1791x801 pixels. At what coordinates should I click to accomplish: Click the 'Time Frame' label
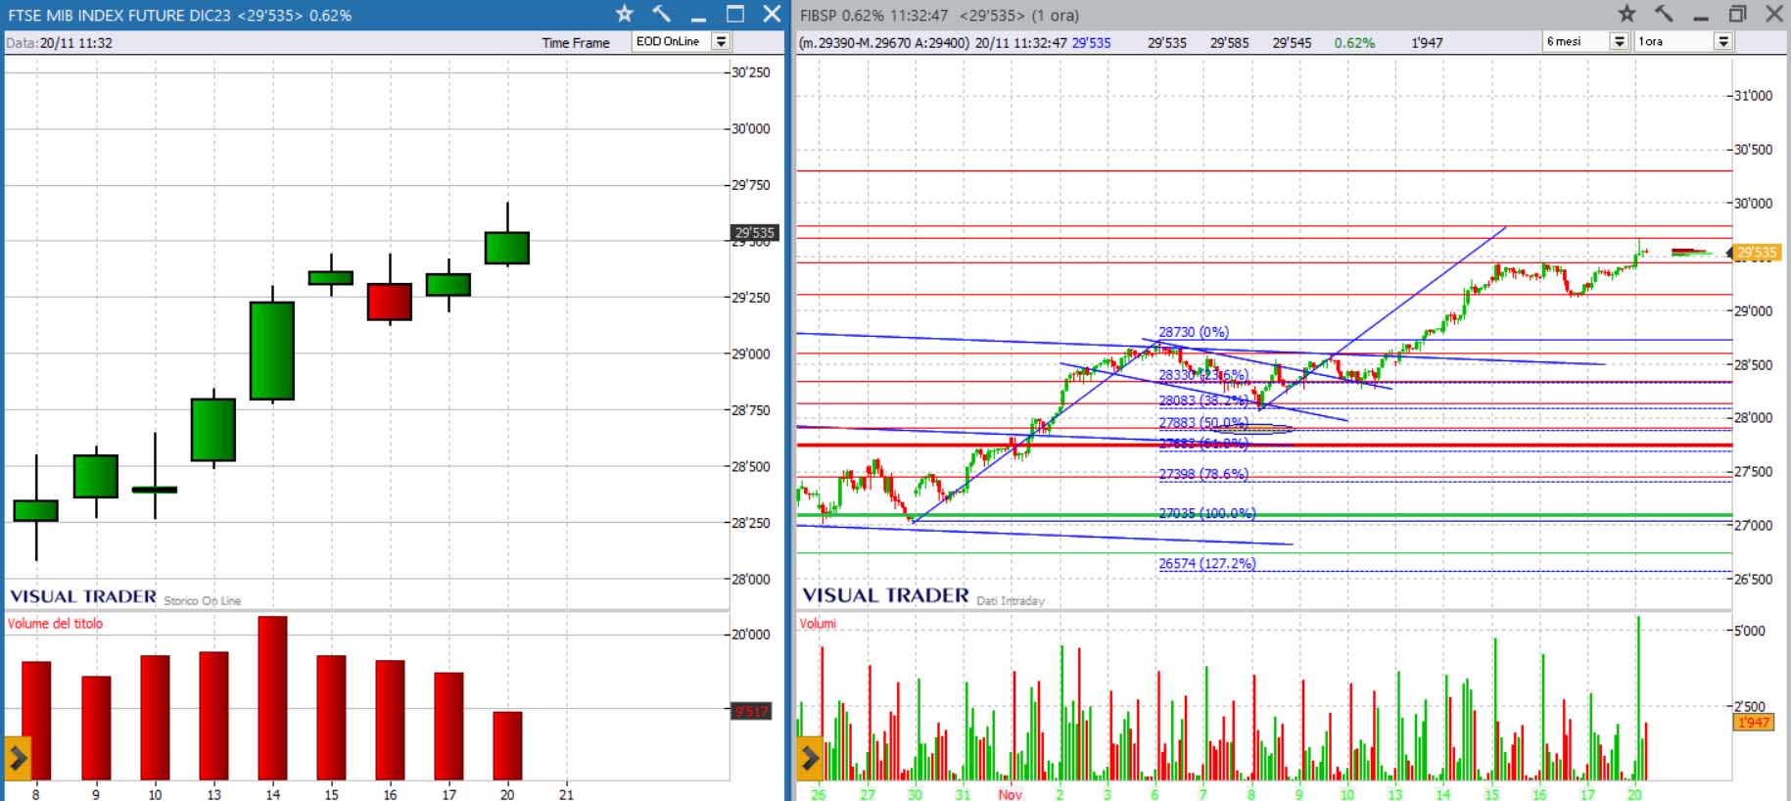tap(576, 43)
